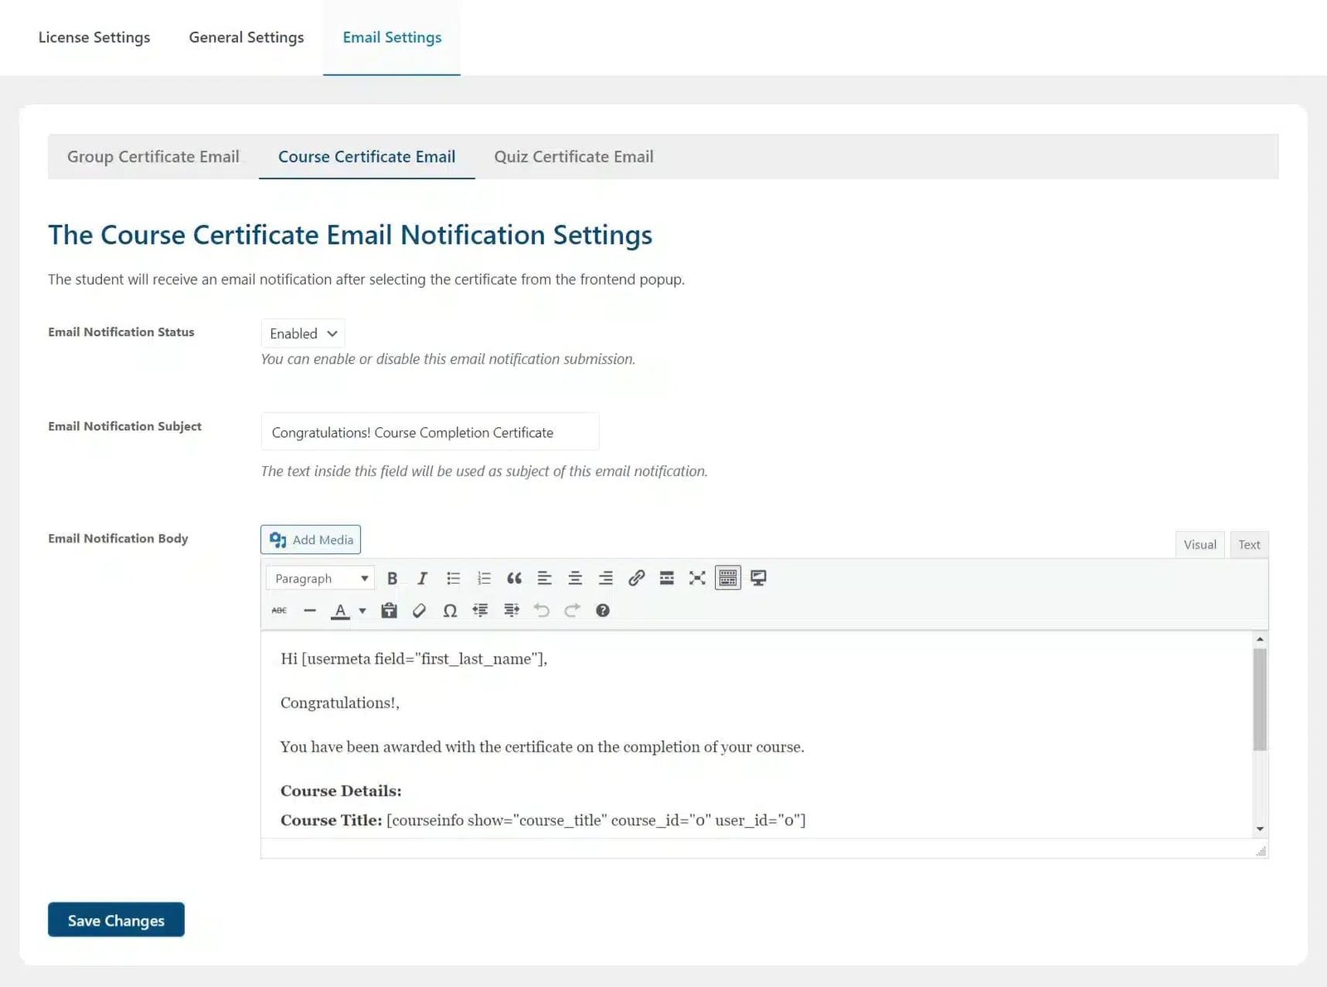Open the Quiz Certificate Email tab
The width and height of the screenshot is (1327, 987).
(x=574, y=157)
